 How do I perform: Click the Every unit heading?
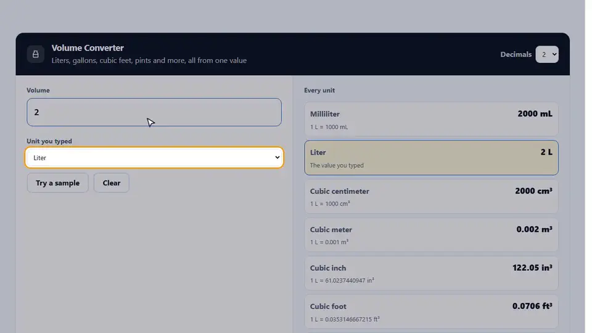(x=319, y=90)
